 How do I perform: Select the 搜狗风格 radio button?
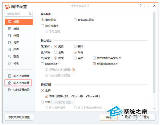(42, 20)
